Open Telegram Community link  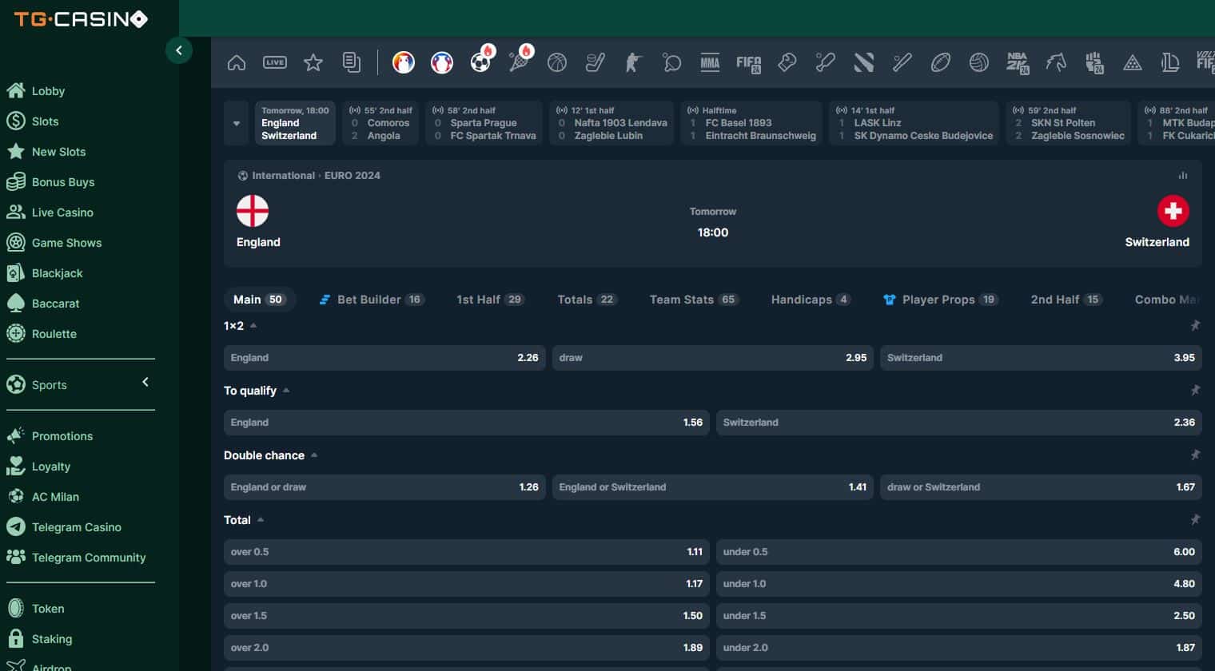click(x=89, y=558)
